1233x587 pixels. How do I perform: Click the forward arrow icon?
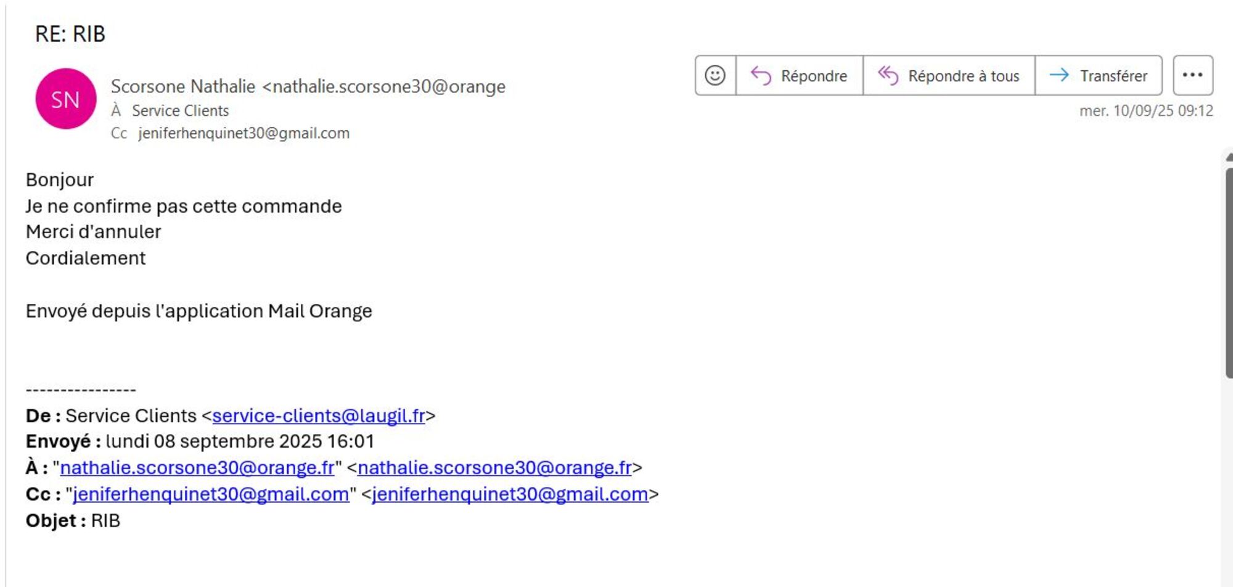1059,75
